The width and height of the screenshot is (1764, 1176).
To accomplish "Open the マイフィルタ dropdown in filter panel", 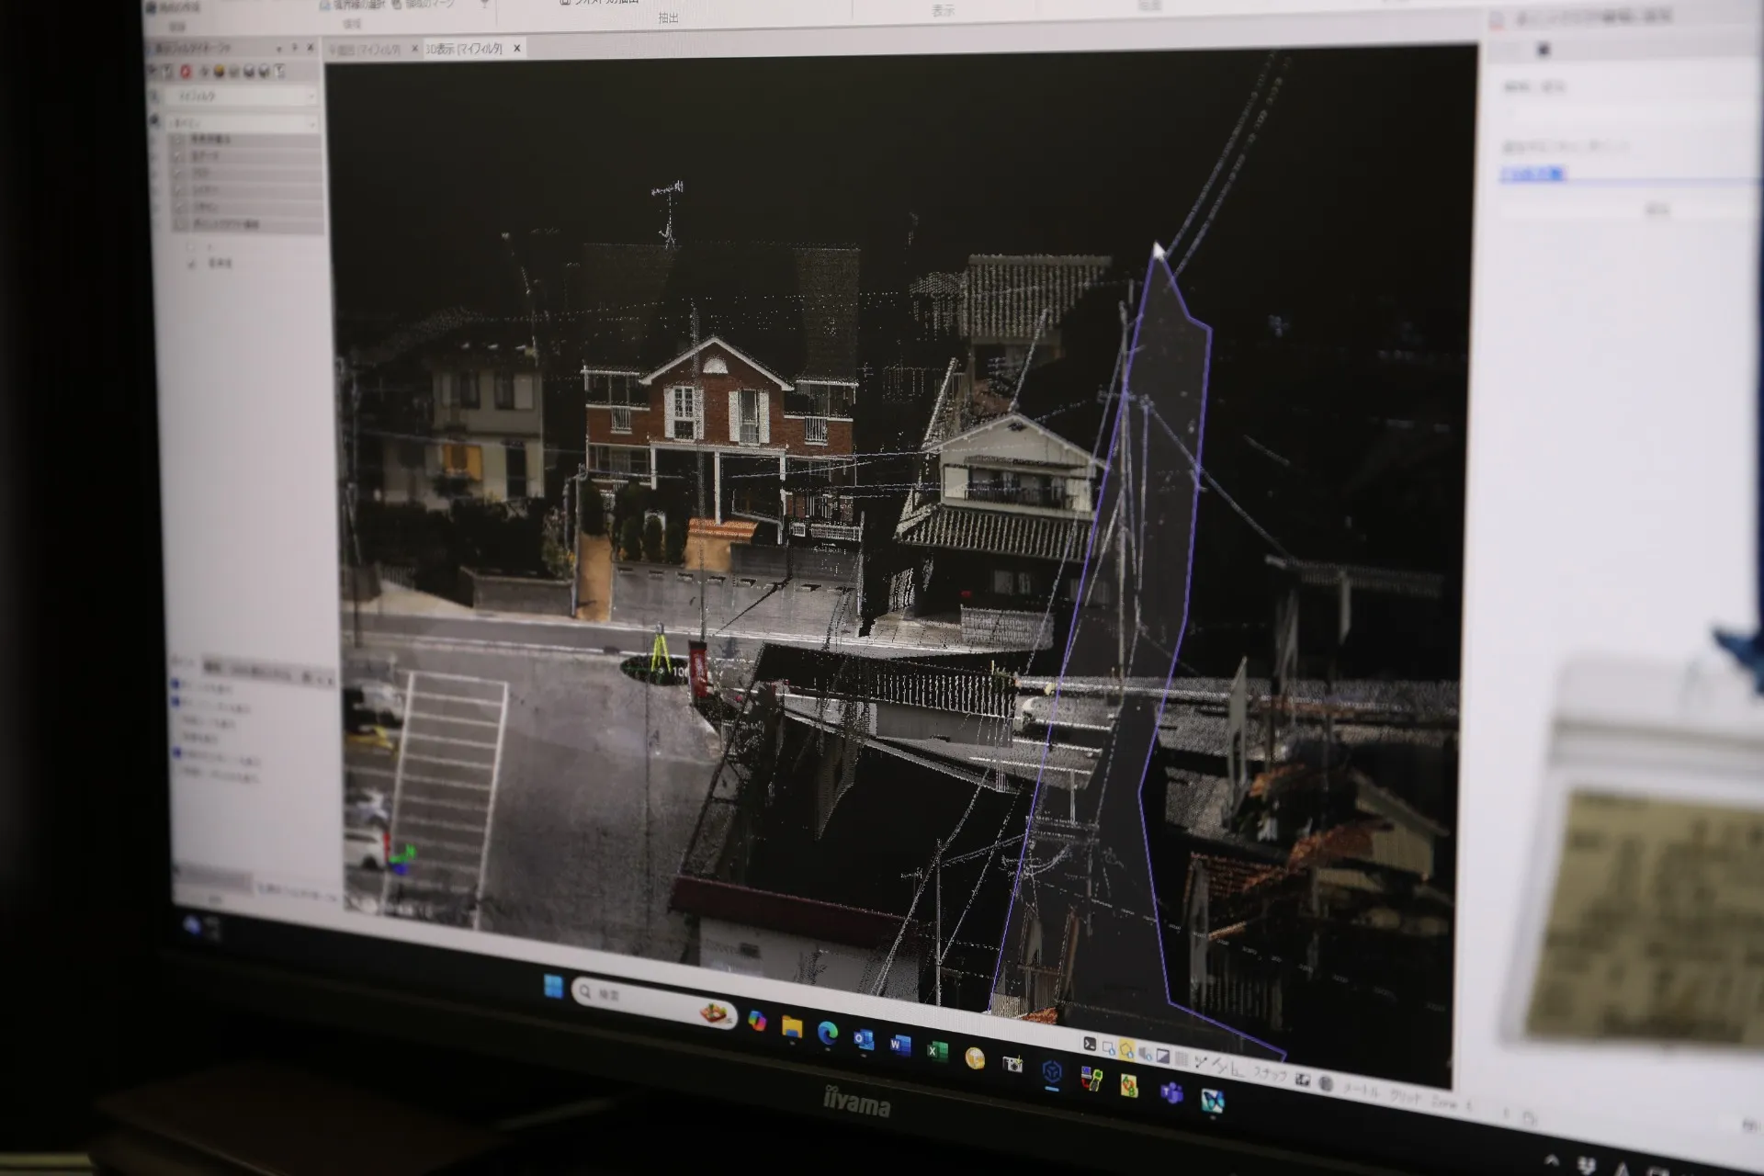I will [241, 96].
